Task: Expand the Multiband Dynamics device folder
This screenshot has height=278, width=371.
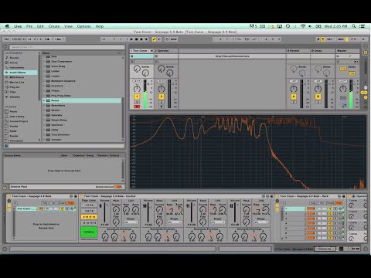Action: 44,81
